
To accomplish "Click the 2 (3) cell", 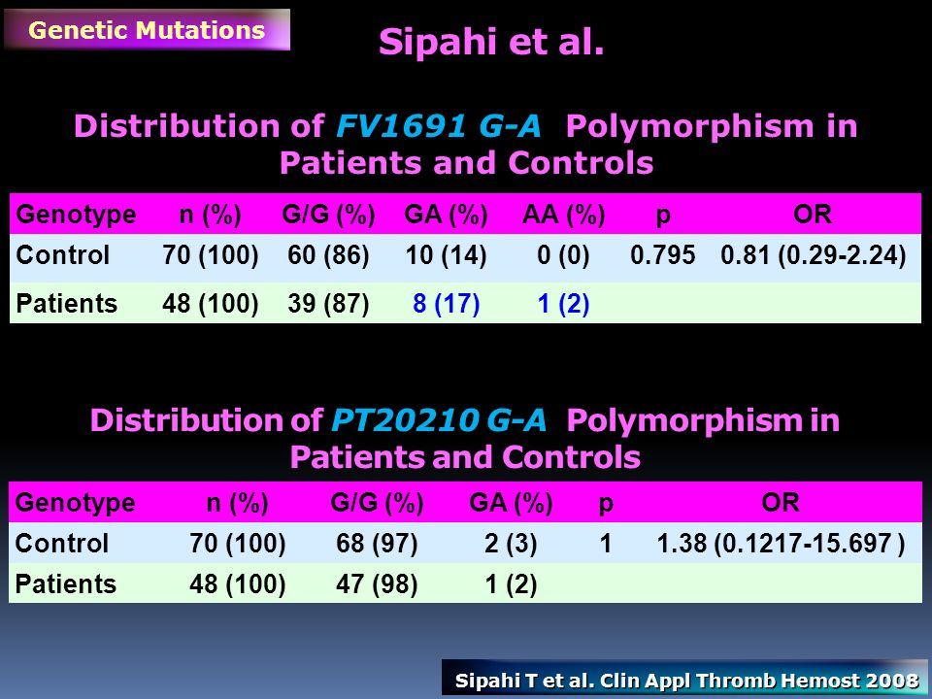I will (x=512, y=544).
